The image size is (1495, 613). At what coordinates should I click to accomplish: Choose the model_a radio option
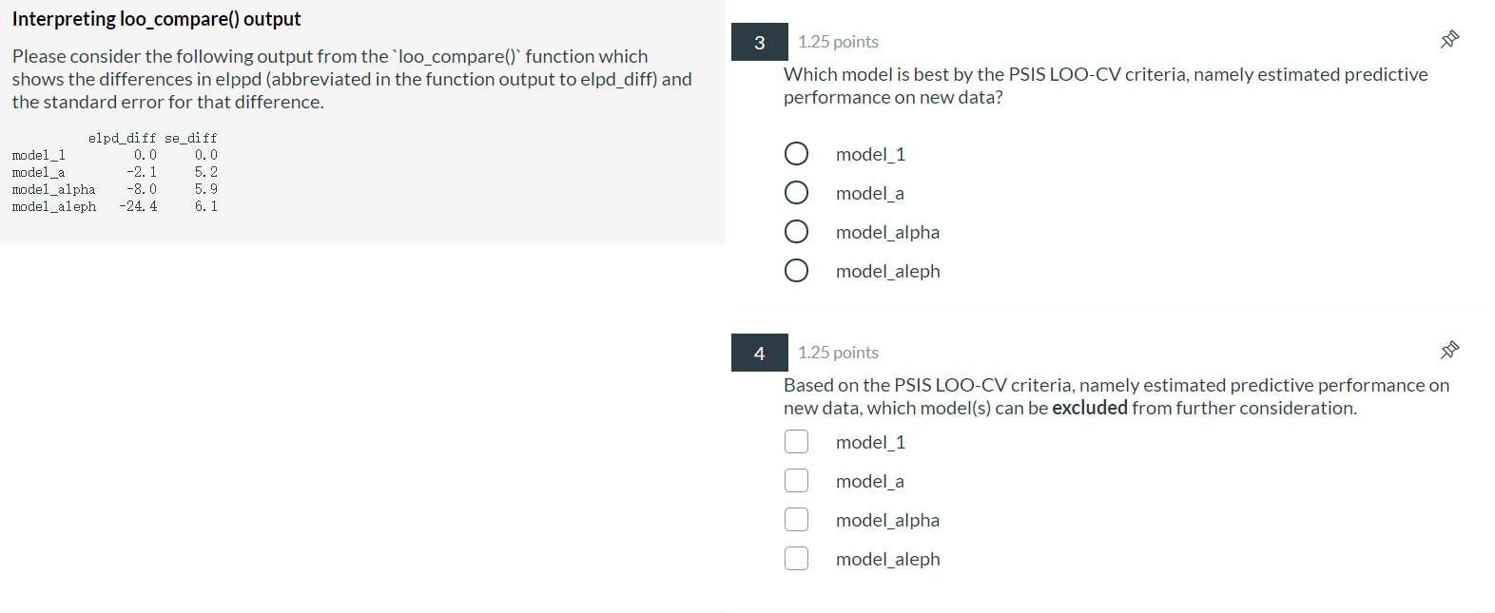(797, 193)
